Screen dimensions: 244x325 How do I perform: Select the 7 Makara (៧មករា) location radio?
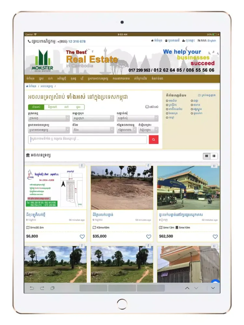[x=192, y=105]
